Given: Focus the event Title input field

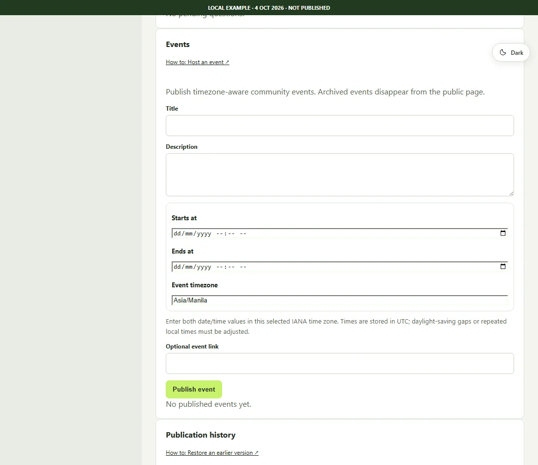Looking at the screenshot, I should [x=340, y=125].
